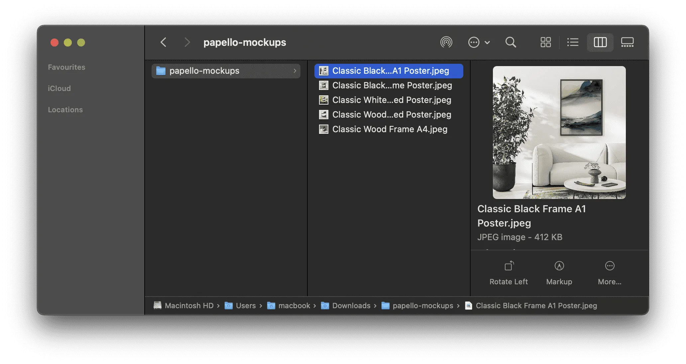Click the More actions icon in preview pane
The height and width of the screenshot is (364, 686).
pos(610,272)
